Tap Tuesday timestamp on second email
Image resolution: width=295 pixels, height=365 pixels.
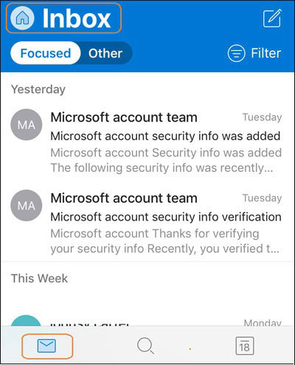(262, 198)
